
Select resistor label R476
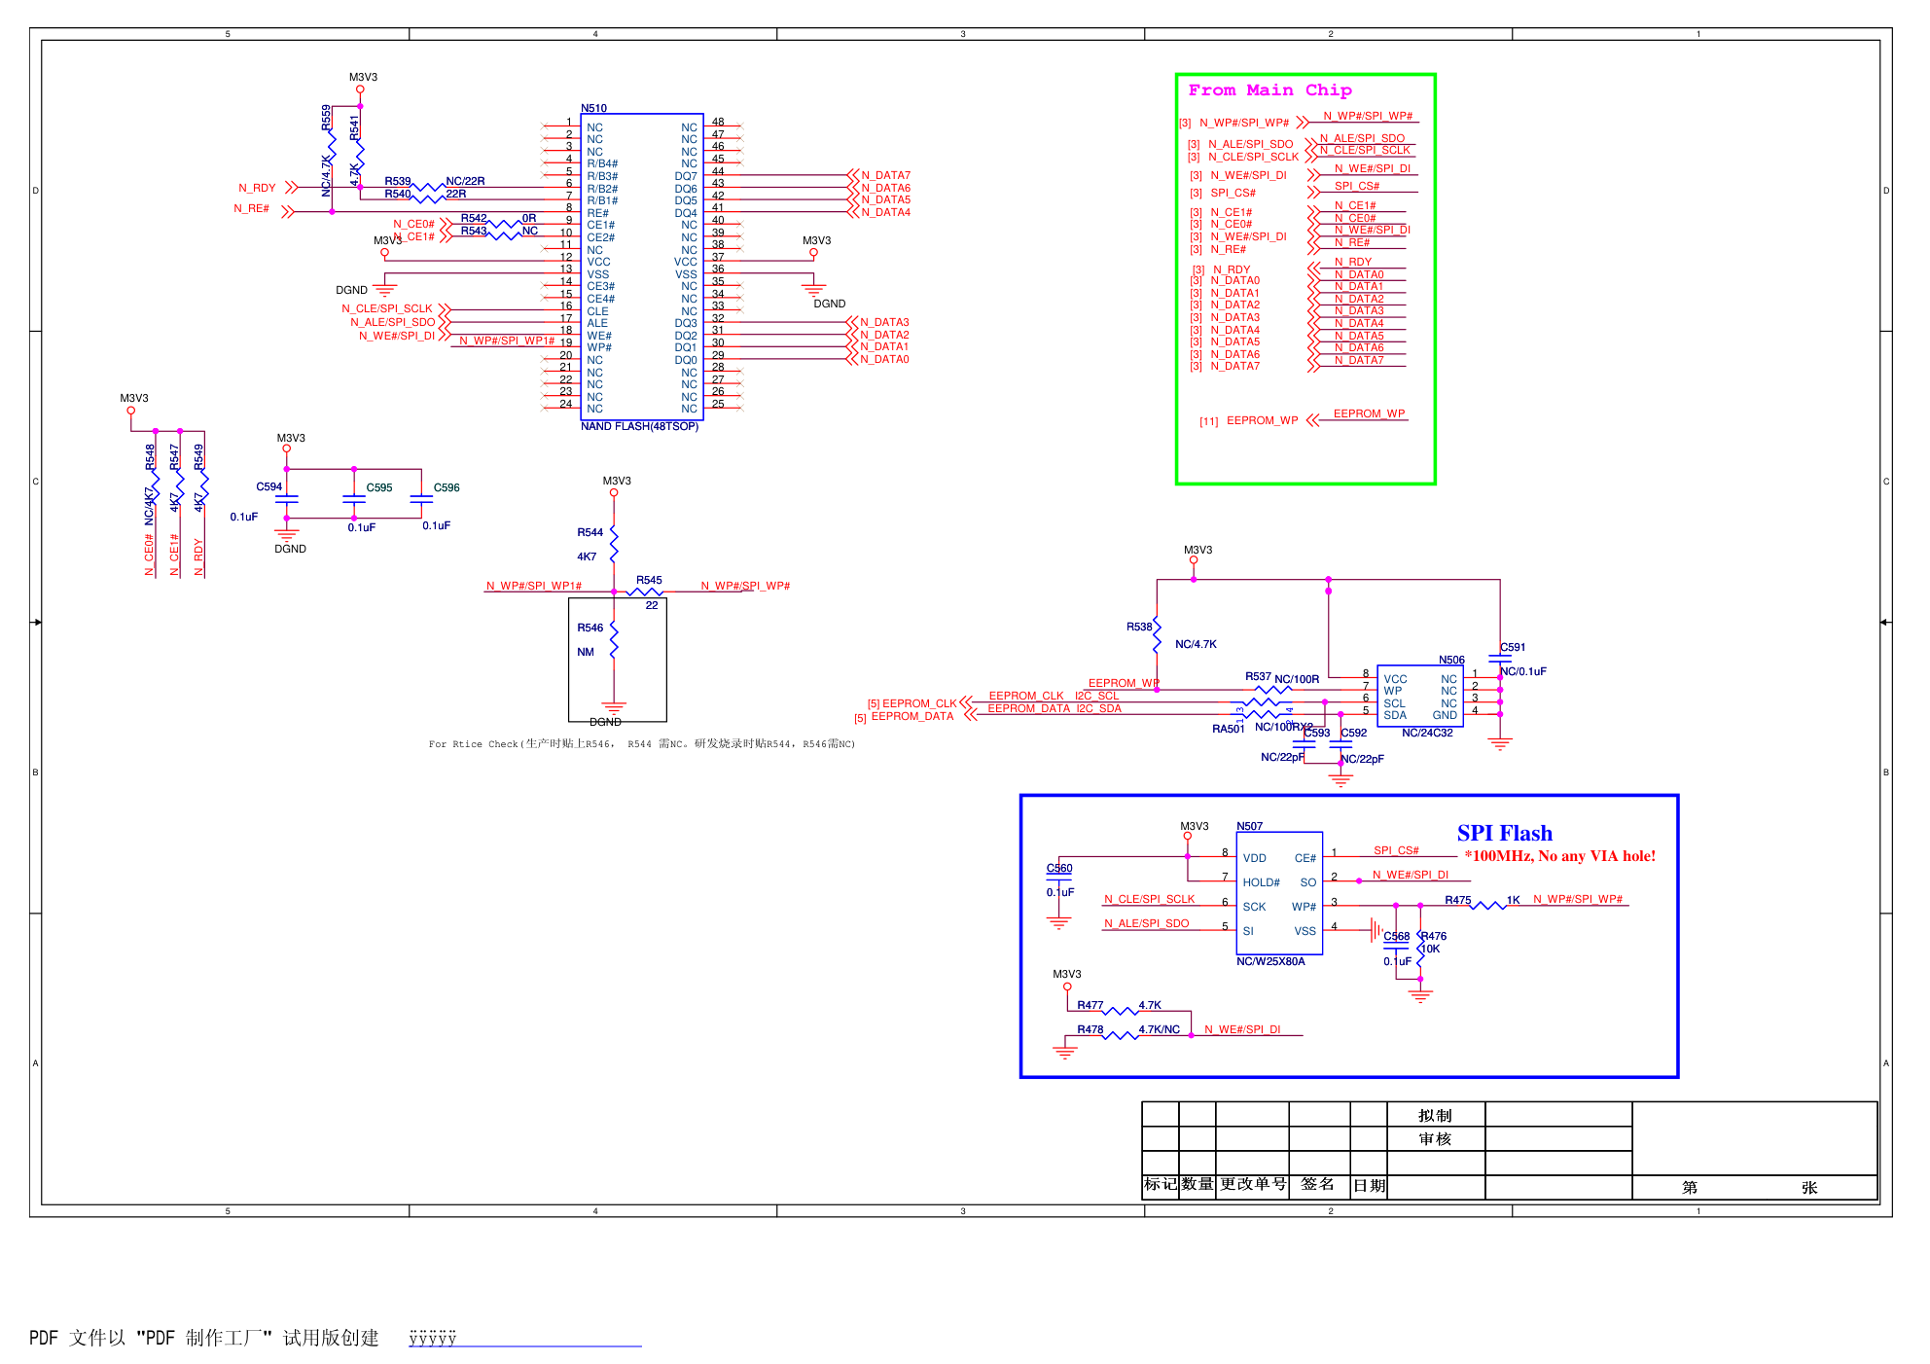pos(1433,936)
